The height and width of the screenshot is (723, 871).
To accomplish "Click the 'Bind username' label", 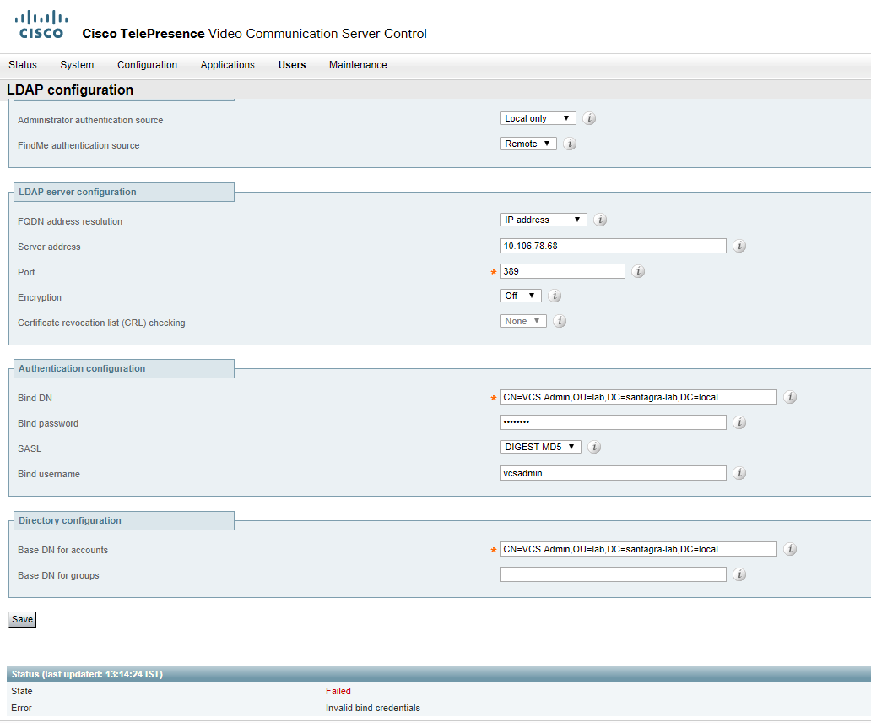I will point(49,474).
